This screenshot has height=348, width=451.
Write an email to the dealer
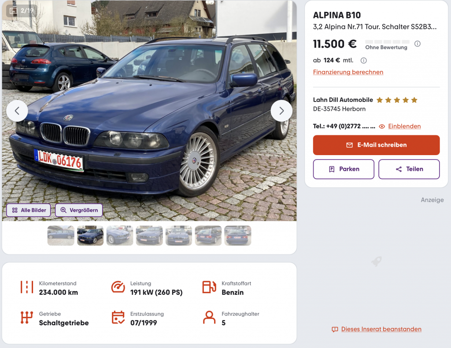click(376, 145)
